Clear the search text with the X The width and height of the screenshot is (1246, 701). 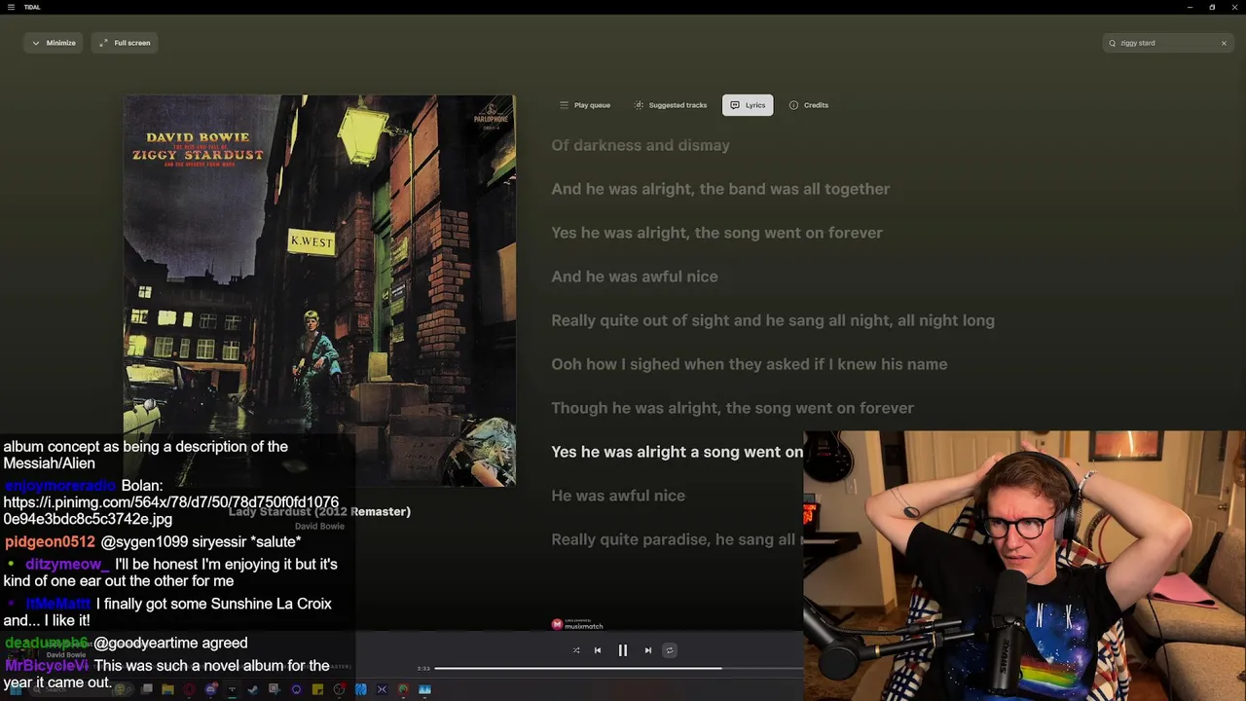point(1224,43)
